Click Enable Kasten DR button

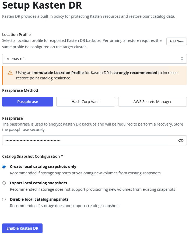(x=22, y=228)
